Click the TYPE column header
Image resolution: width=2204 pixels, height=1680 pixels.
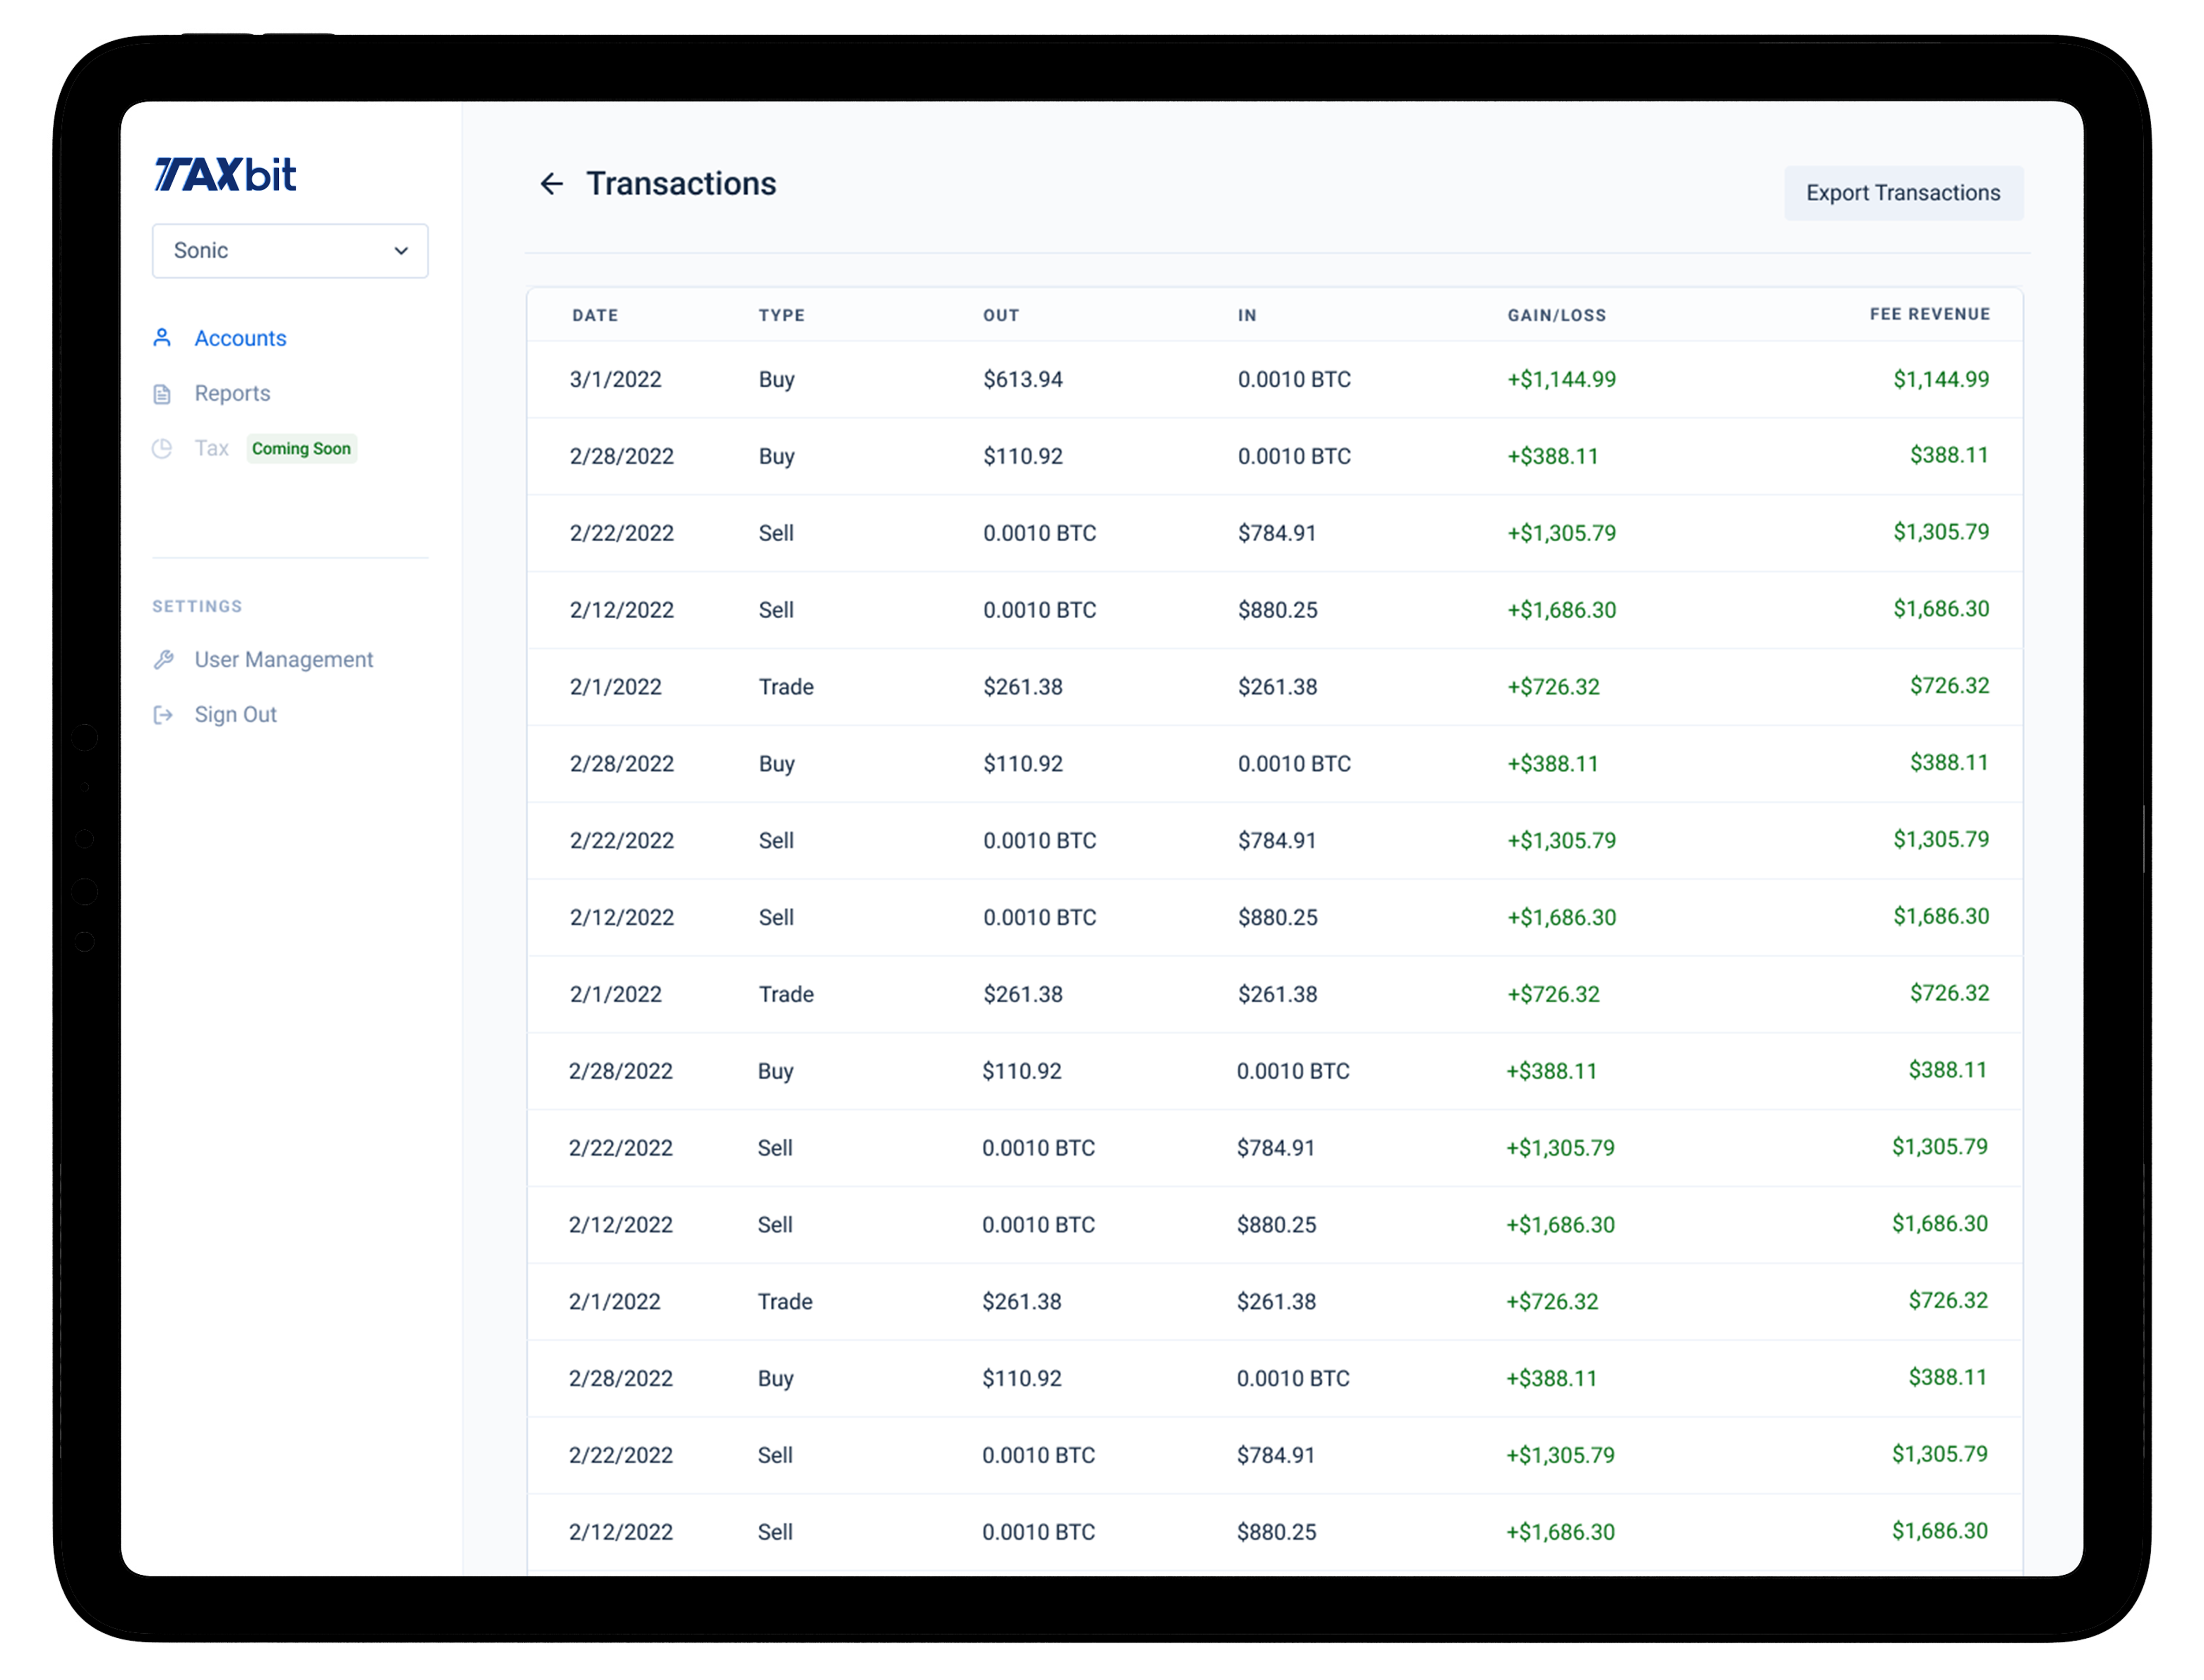point(781,315)
